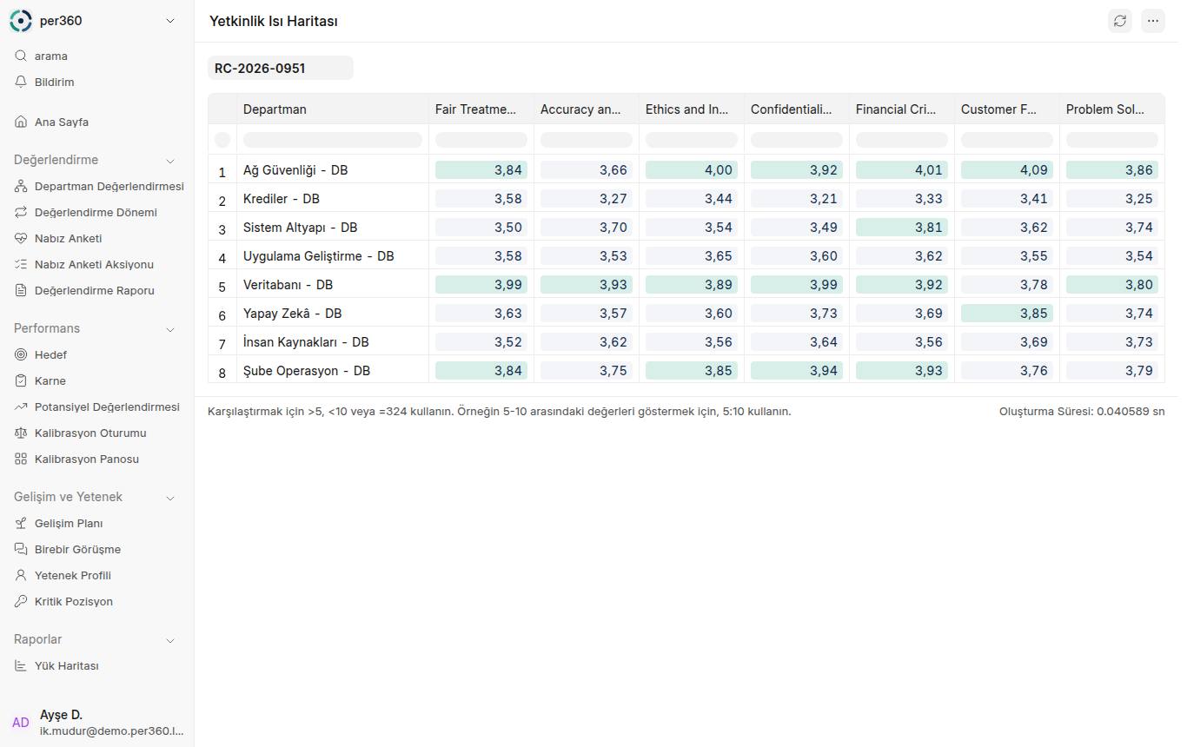Screen dimensions: 1187x747
Task: Select the Veritabanı - DB row
Action: 686,285
